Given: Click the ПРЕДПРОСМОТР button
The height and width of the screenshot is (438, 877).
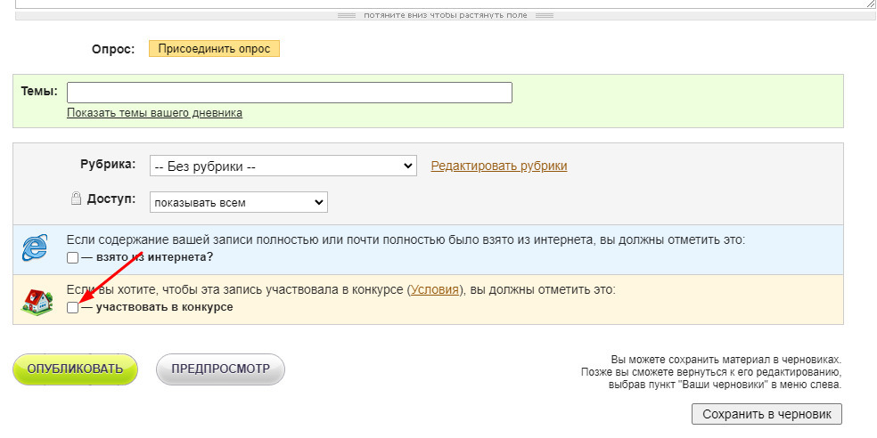Looking at the screenshot, I should pos(220,369).
